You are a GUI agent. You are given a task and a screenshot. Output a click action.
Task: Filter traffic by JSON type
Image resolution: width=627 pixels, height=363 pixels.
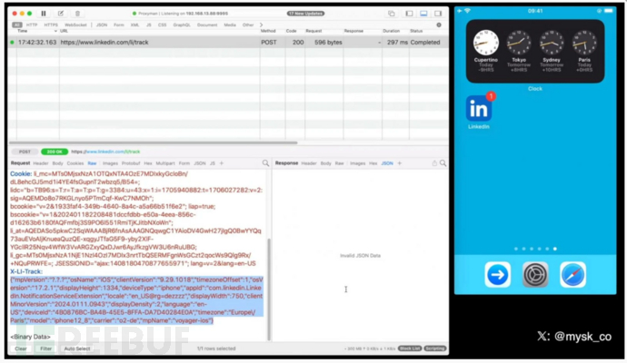[102, 25]
